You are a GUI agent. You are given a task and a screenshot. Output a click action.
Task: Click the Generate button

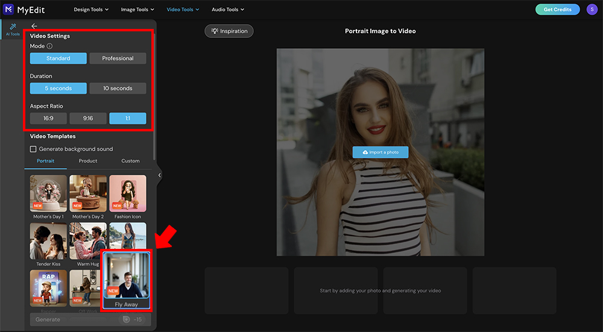coord(90,319)
